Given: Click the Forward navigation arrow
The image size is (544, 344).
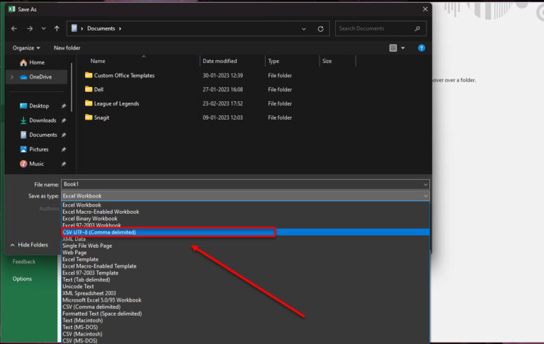Looking at the screenshot, I should point(30,28).
